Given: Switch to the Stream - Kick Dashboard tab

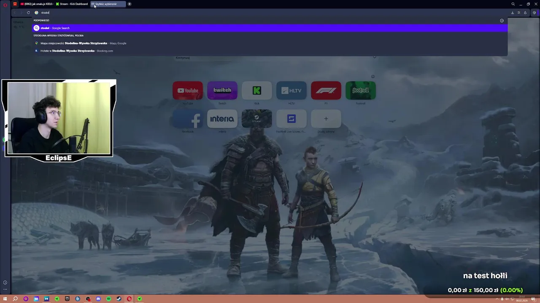Looking at the screenshot, I should 72,4.
